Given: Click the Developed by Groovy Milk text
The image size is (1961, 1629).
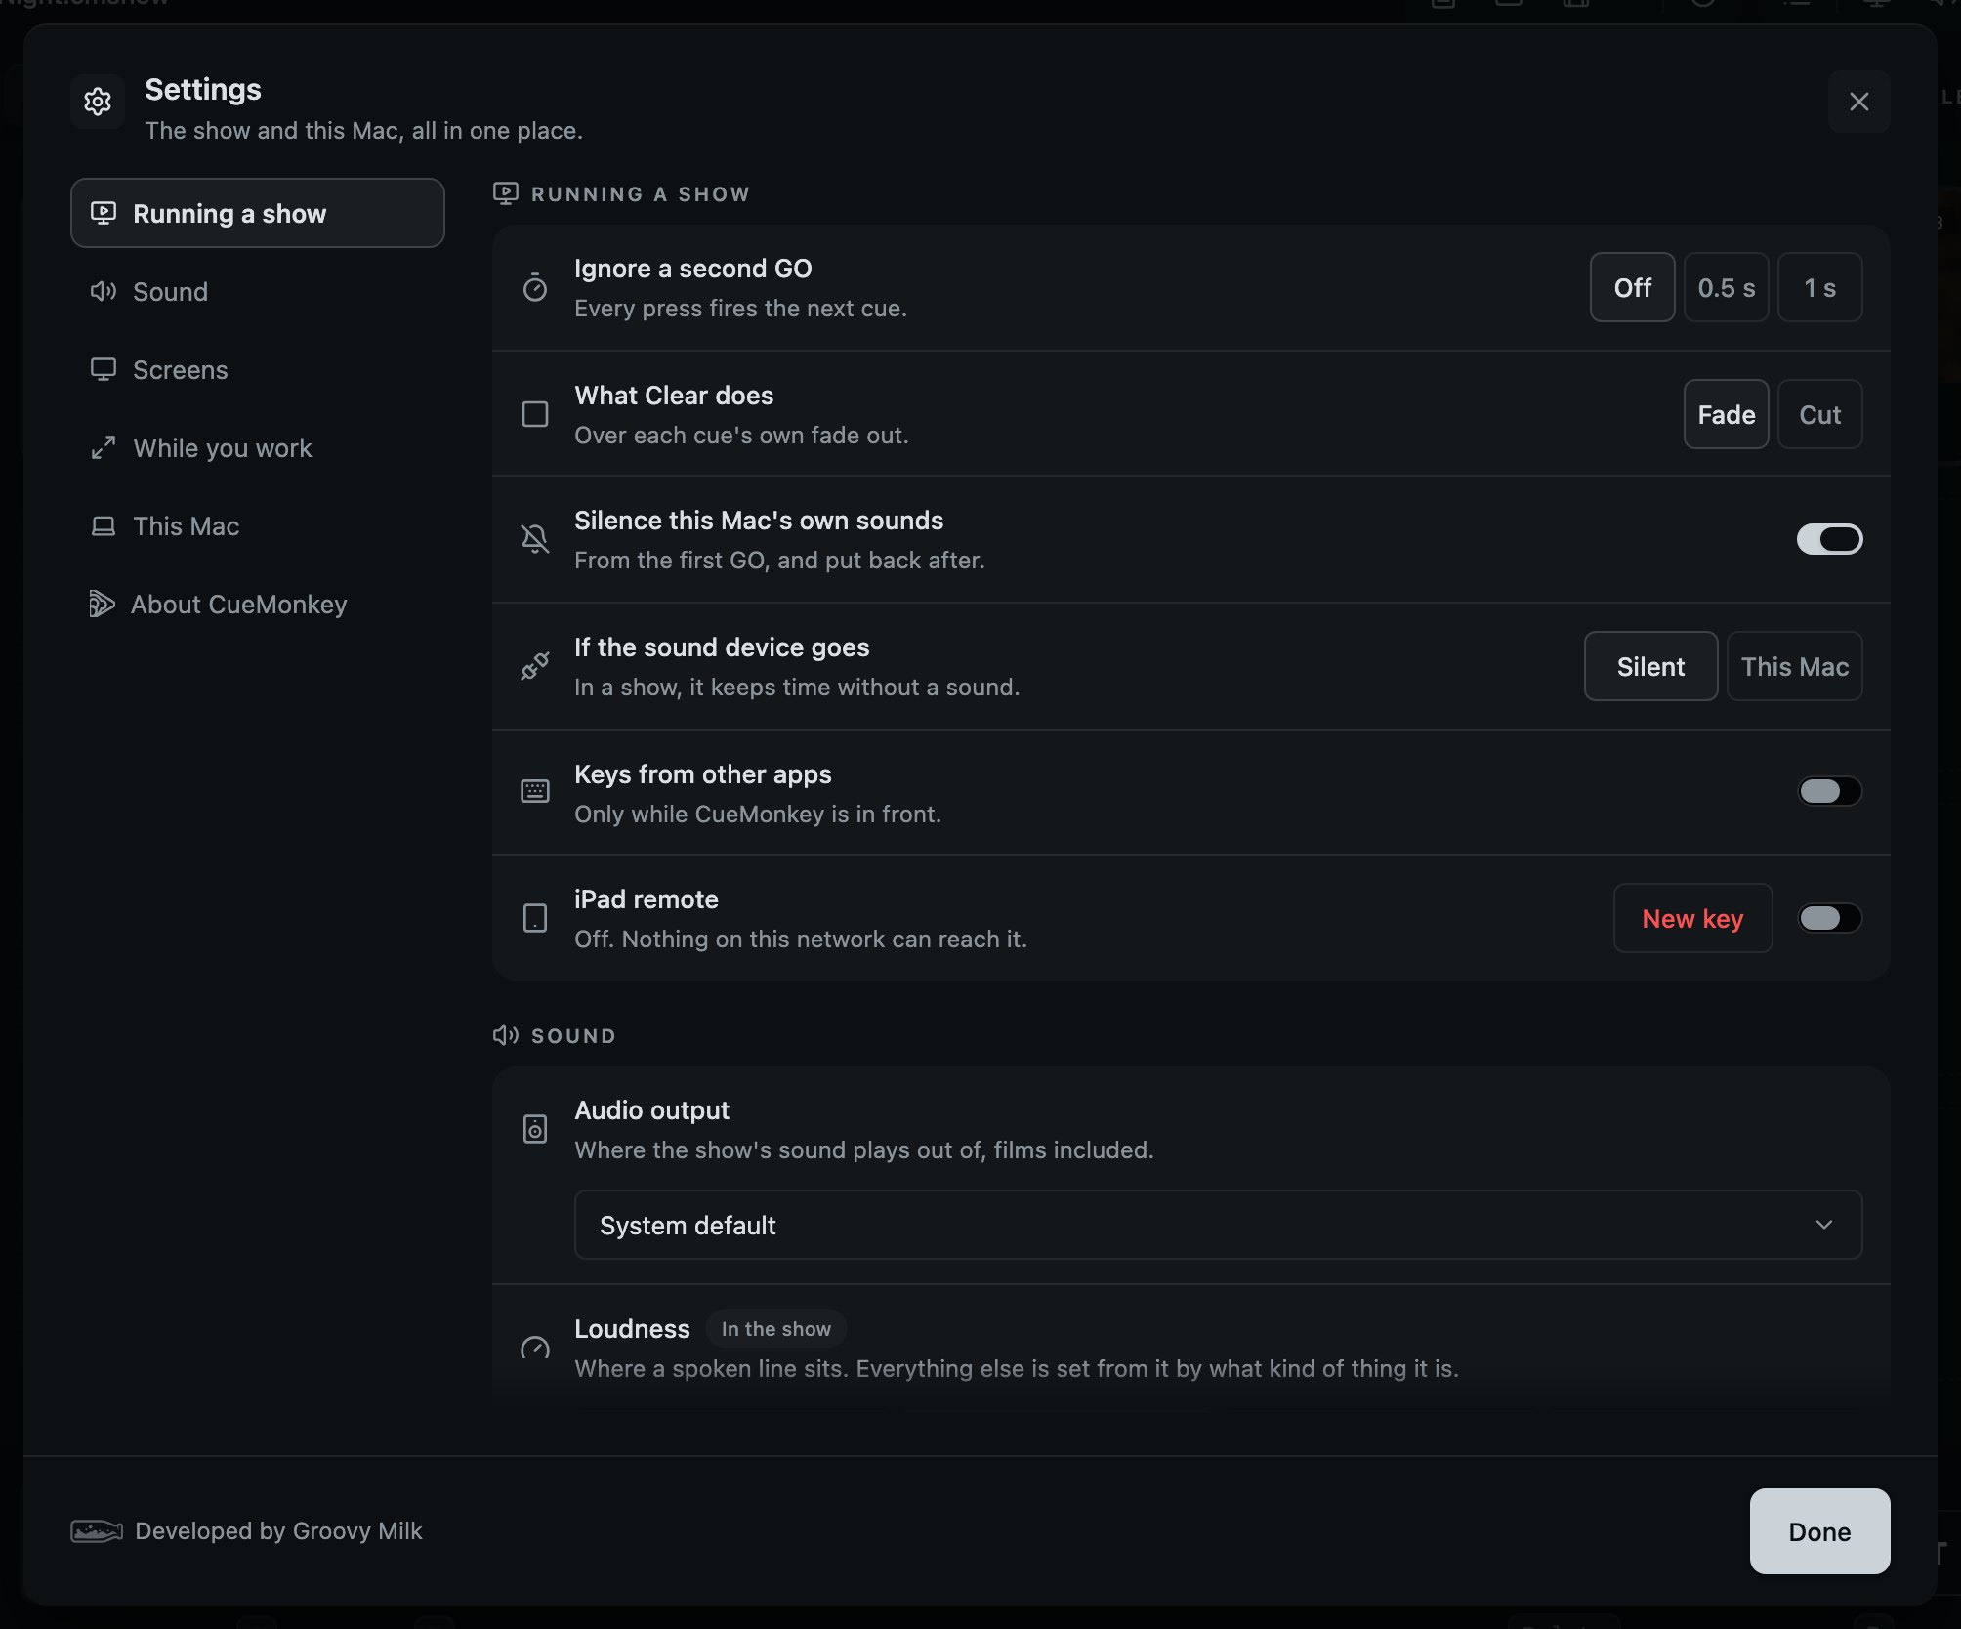Looking at the screenshot, I should pos(278,1530).
